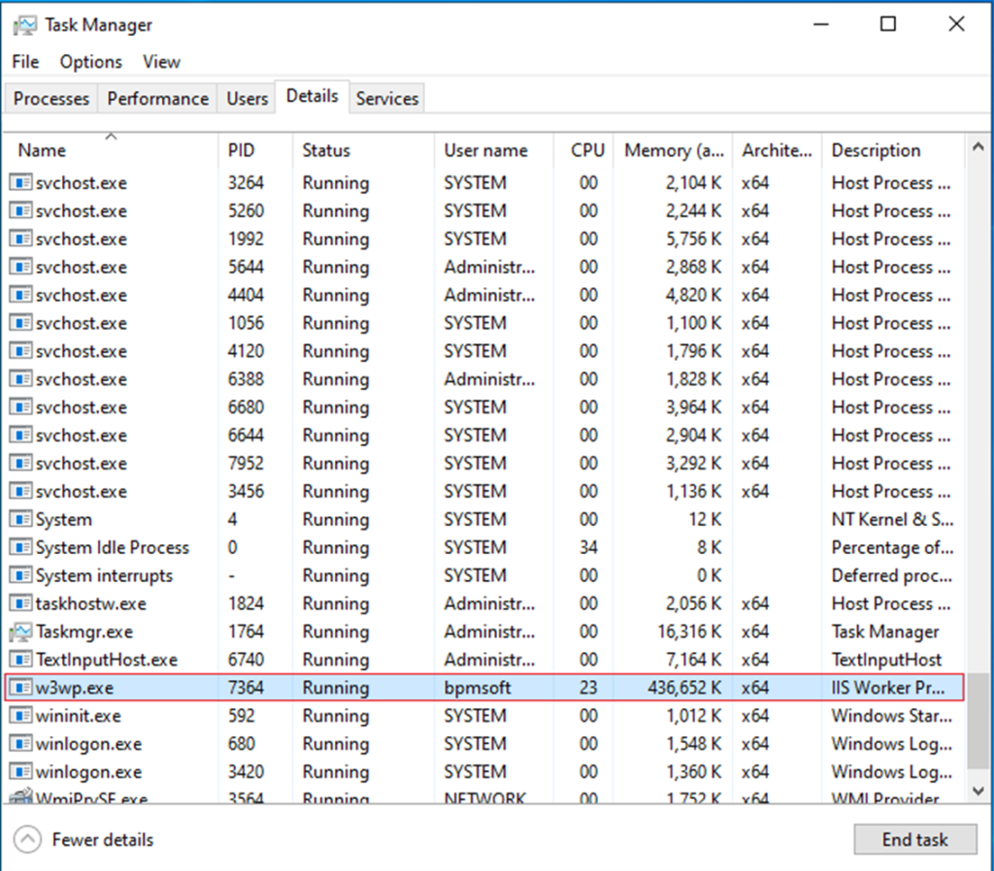The height and width of the screenshot is (871, 994).
Task: Click the TextInputHost.exe process icon
Action: pyautogui.click(x=20, y=660)
